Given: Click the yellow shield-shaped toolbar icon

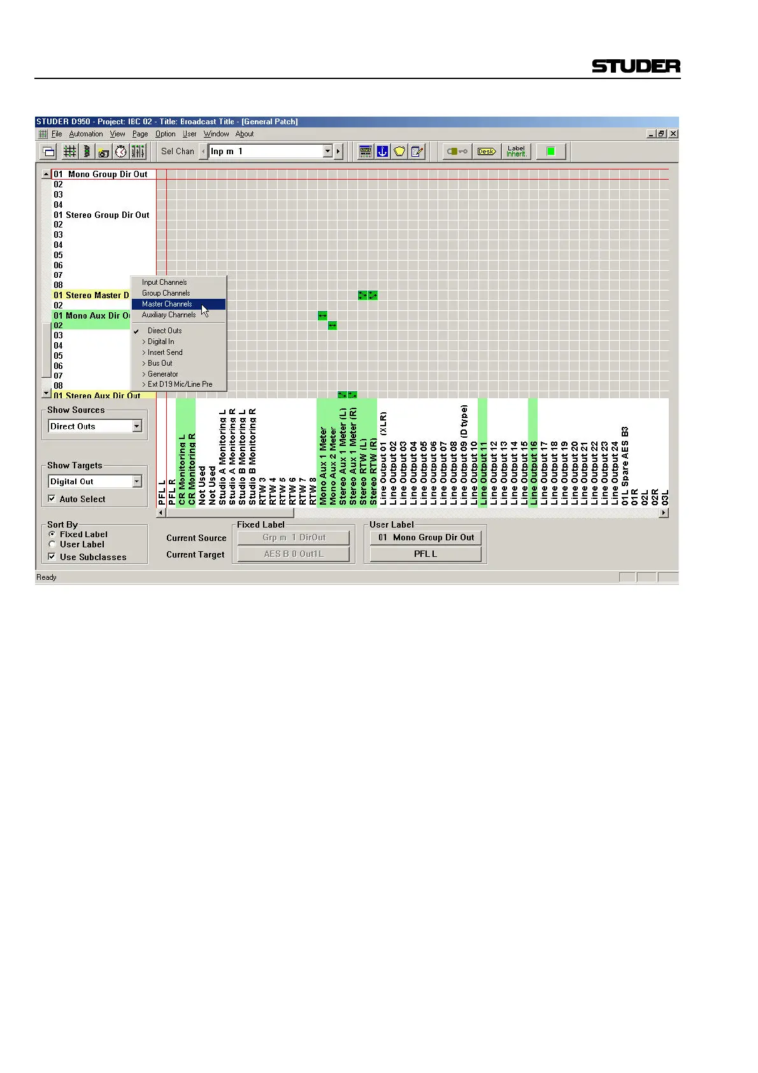Looking at the screenshot, I should coord(399,152).
